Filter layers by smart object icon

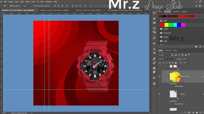click(x=186, y=55)
